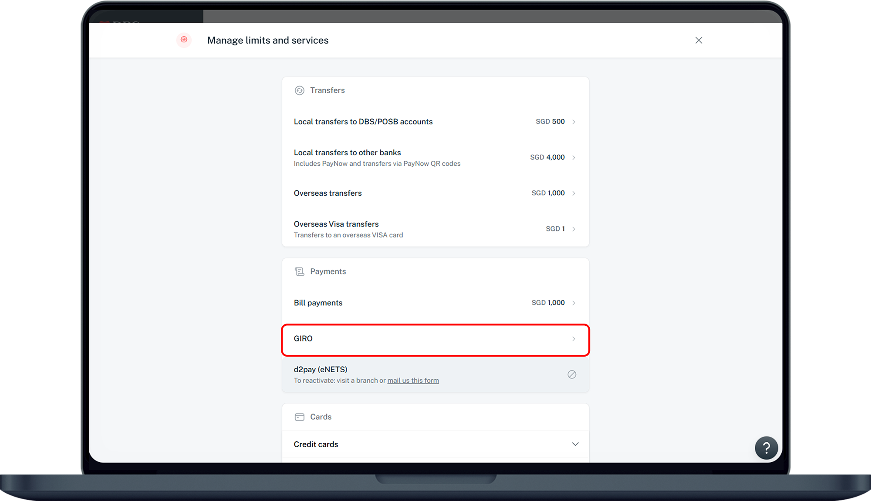
Task: Click chevron beside Overseas Visa transfers SGD 1
Action: click(x=574, y=229)
